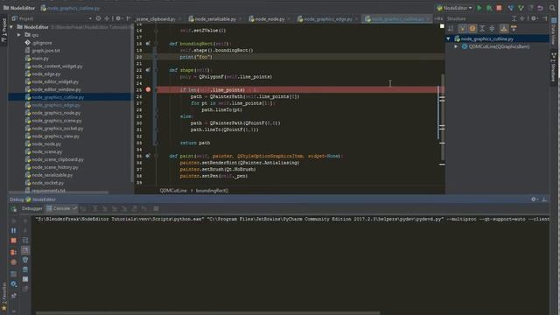Screen dimensions: 560x315
Task: Open node_graphics_scene.py file
Action: pyautogui.click(x=56, y=121)
